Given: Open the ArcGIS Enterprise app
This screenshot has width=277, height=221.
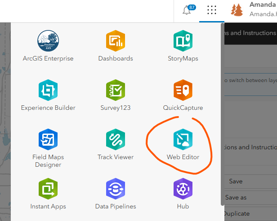Looking at the screenshot, I should 48,46.
